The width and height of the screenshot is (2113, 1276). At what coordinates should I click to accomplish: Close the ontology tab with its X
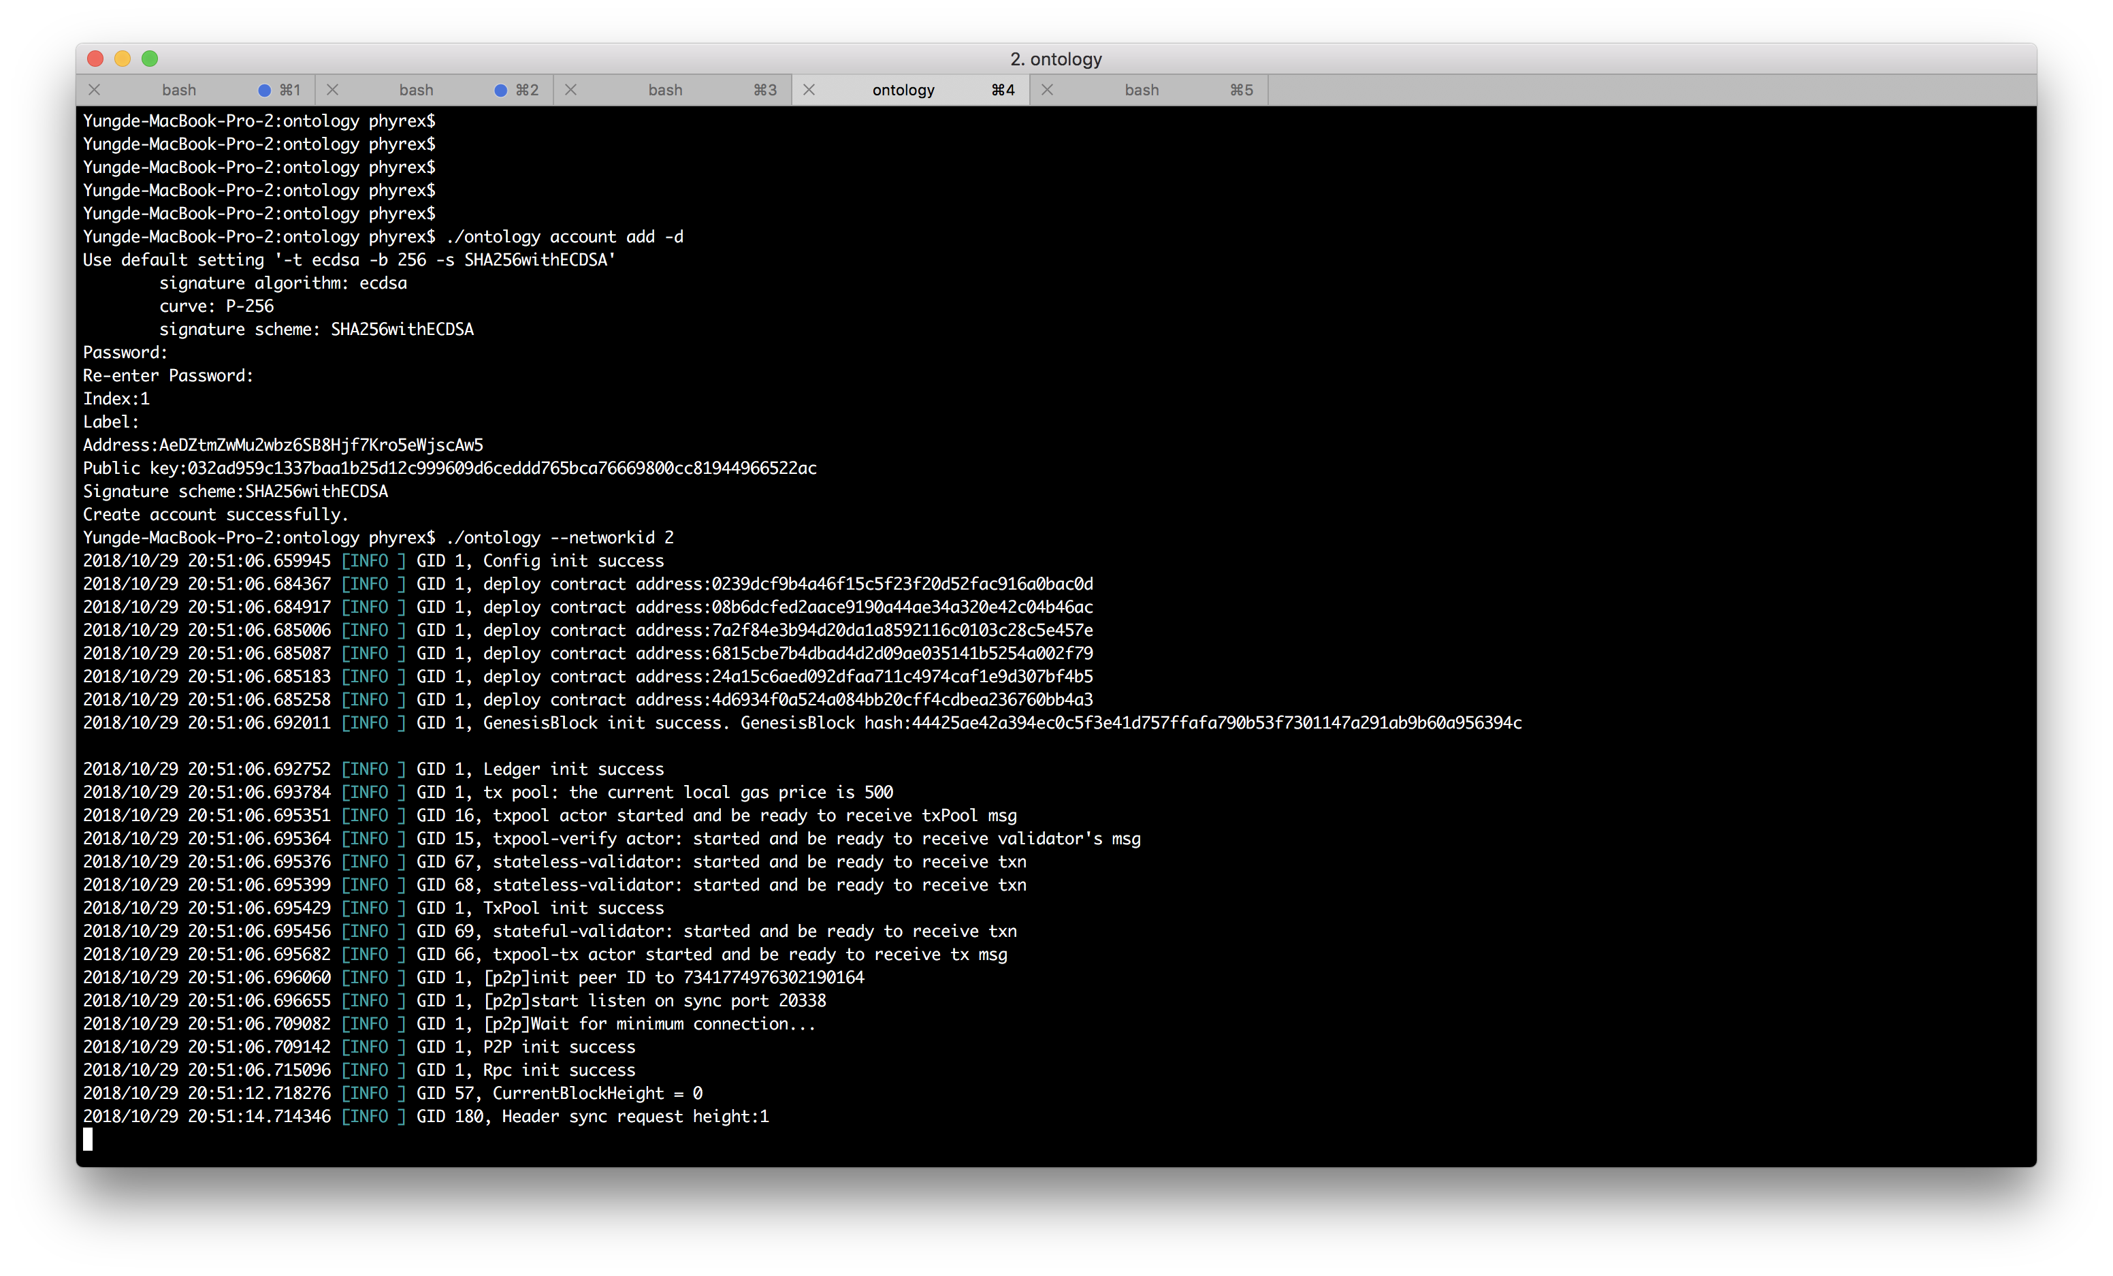click(x=809, y=90)
